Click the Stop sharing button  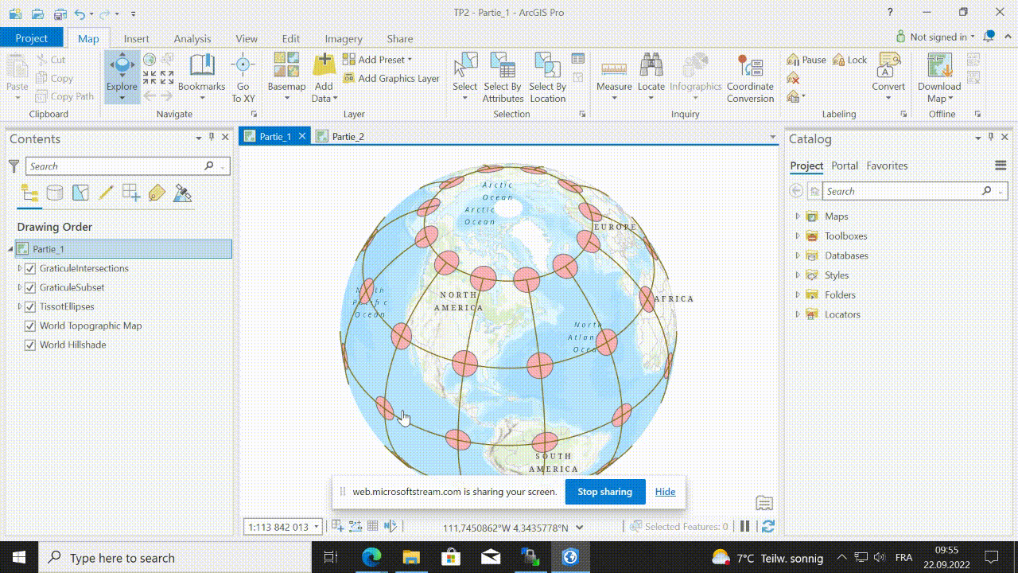[604, 492]
